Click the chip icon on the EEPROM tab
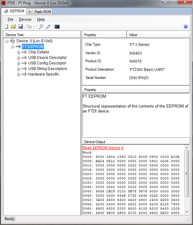Screen dimensions: 193x225 [x=6, y=11]
